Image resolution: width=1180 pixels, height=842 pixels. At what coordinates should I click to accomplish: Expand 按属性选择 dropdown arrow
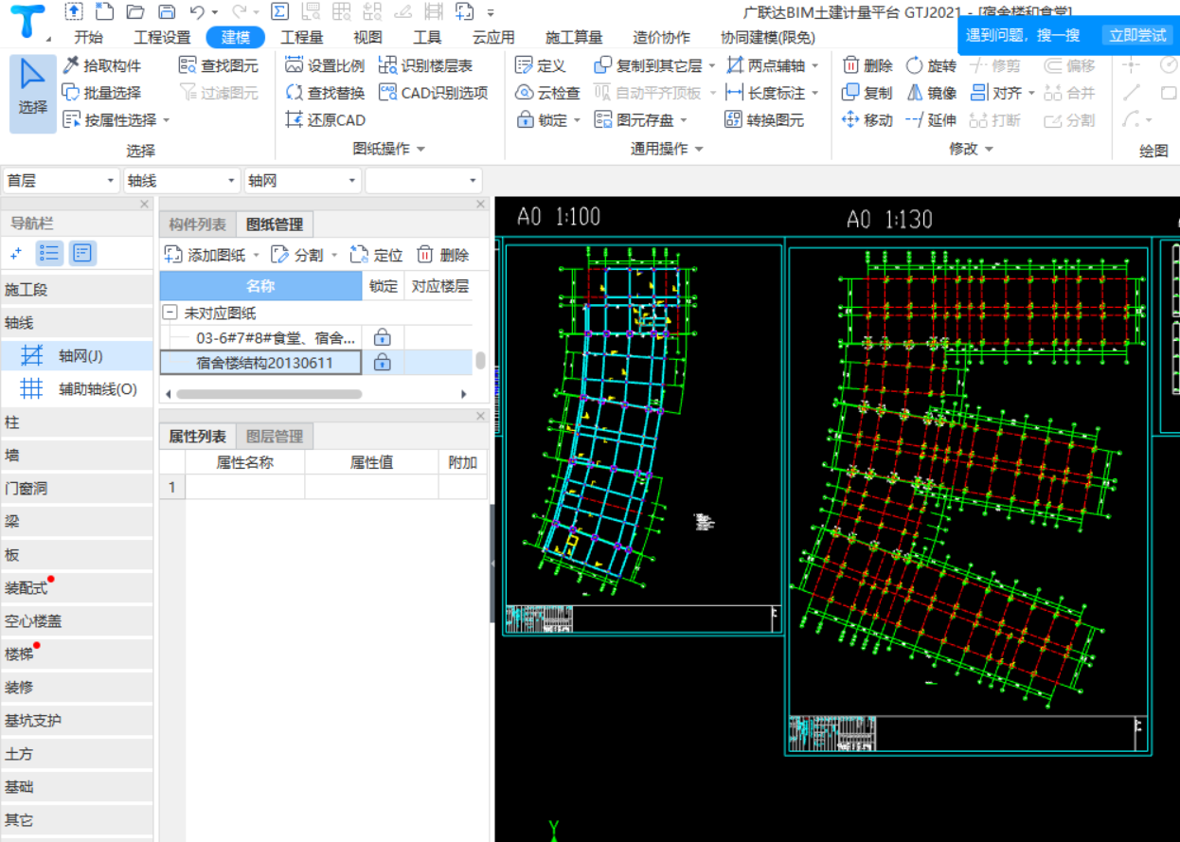(x=167, y=121)
